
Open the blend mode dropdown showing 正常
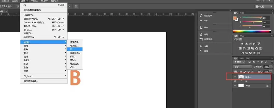(243, 67)
